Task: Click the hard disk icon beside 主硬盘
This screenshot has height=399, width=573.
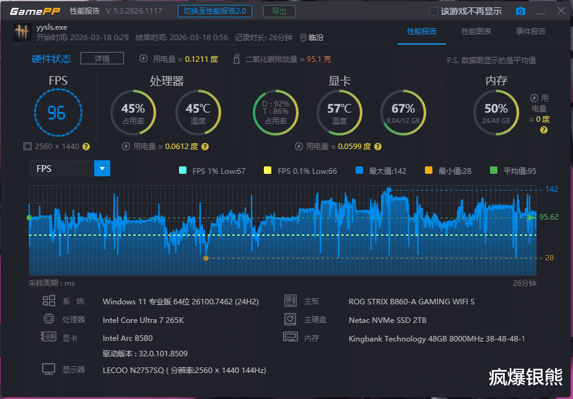Action: pyautogui.click(x=290, y=319)
